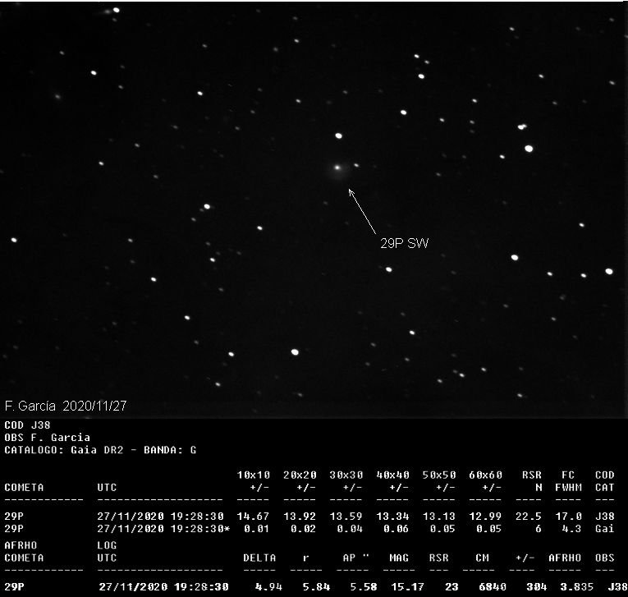The image size is (628, 597).
Task: Select the 10x10 column header
Action: [x=254, y=475]
